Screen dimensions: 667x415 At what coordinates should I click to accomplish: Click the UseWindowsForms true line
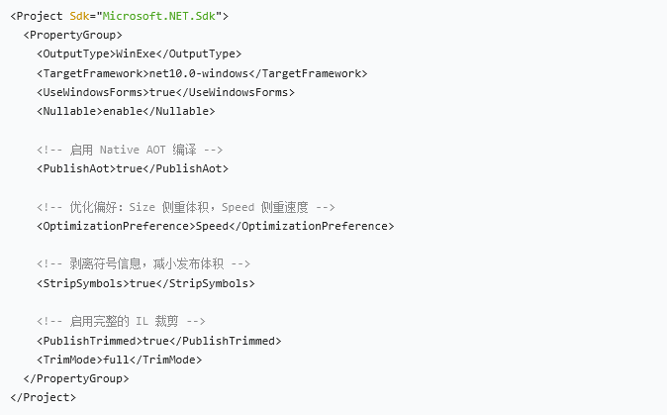[x=165, y=92]
